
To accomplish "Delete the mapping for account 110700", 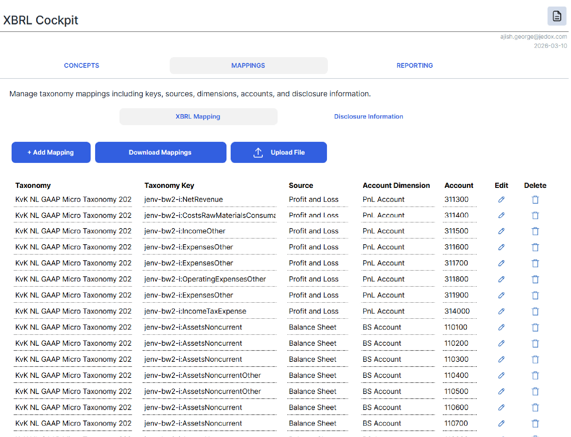I will click(x=535, y=423).
